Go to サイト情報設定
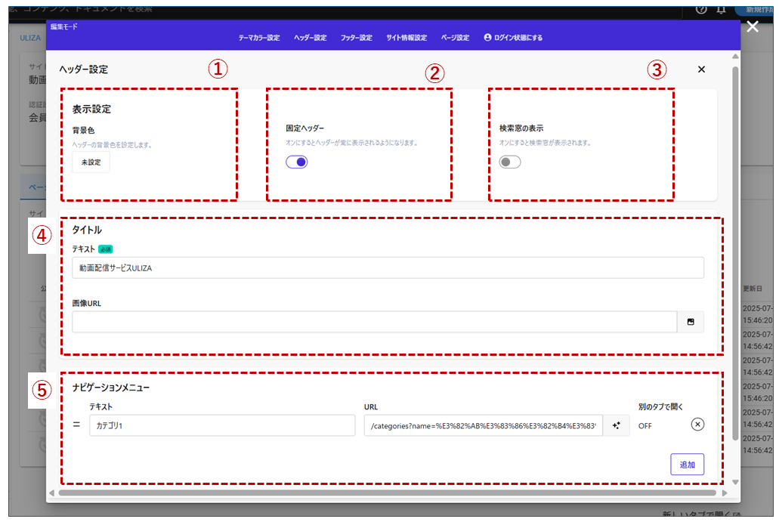The height and width of the screenshot is (522, 779). pos(406,38)
